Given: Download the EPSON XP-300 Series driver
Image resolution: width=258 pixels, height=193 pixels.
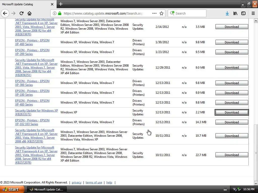Looking at the screenshot, I should coord(232,83).
